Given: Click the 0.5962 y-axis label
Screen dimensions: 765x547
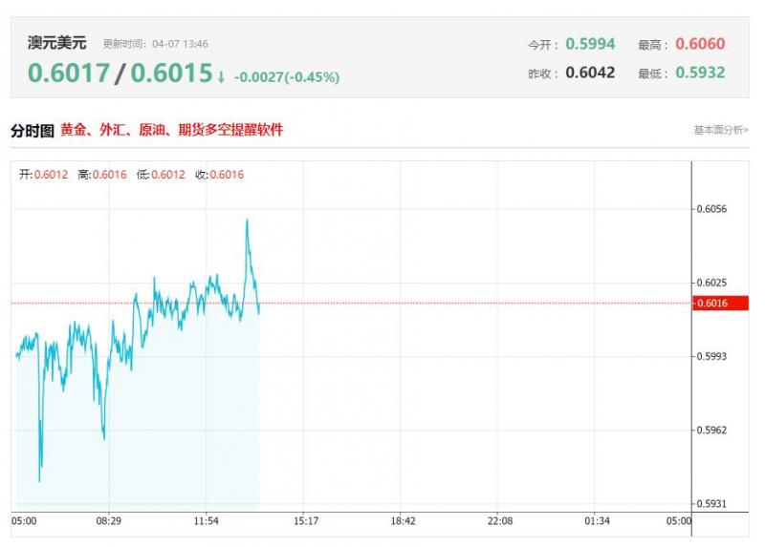Looking at the screenshot, I should coord(711,431).
